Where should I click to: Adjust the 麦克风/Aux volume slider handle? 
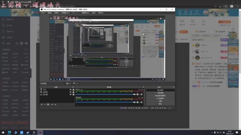tap(134, 94)
